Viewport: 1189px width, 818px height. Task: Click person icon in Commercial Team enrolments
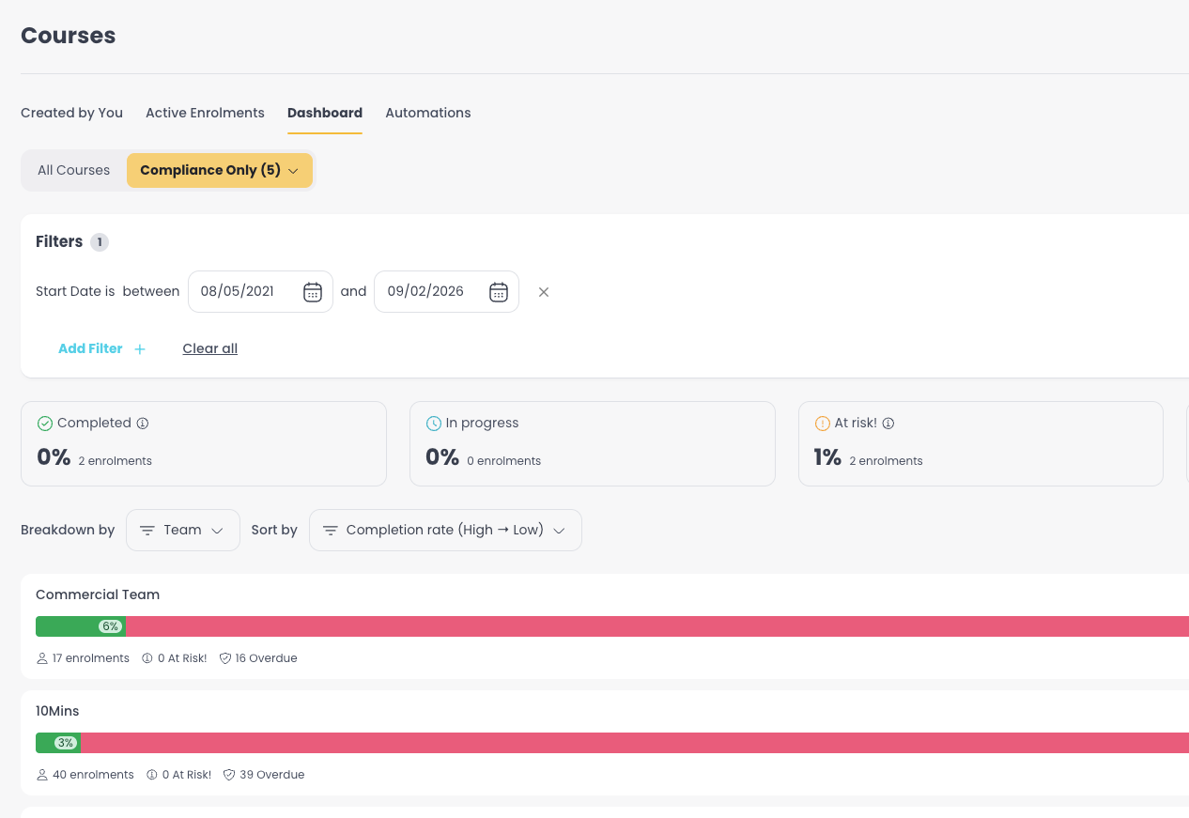(42, 658)
